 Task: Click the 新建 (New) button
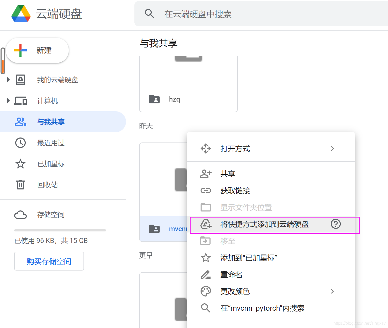click(x=37, y=50)
